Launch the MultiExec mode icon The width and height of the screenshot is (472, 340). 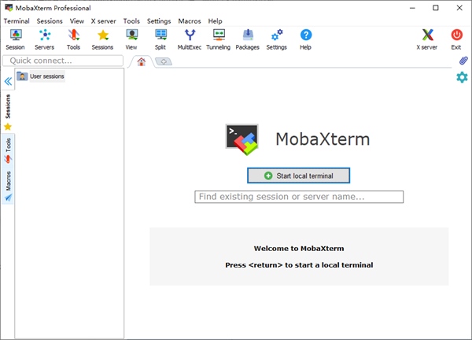tap(190, 39)
